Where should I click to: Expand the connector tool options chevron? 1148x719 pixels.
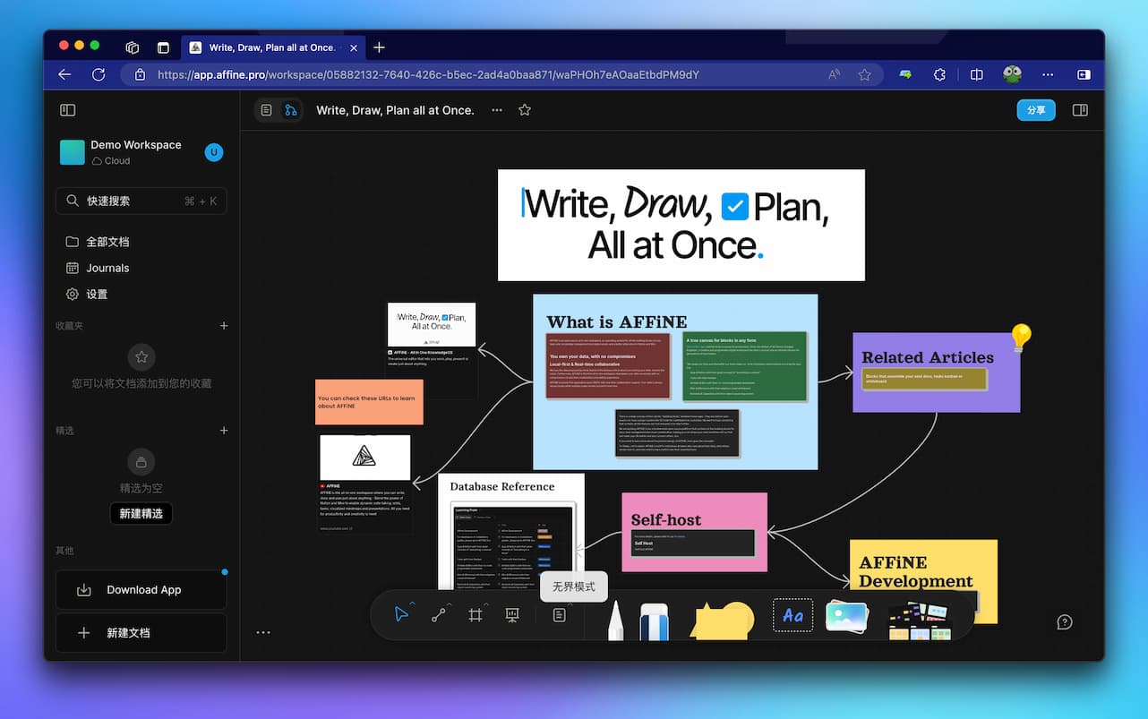coord(450,604)
